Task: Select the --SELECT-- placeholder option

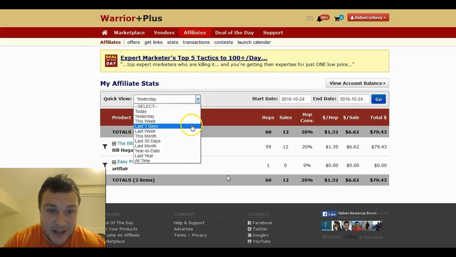Action: [167, 106]
